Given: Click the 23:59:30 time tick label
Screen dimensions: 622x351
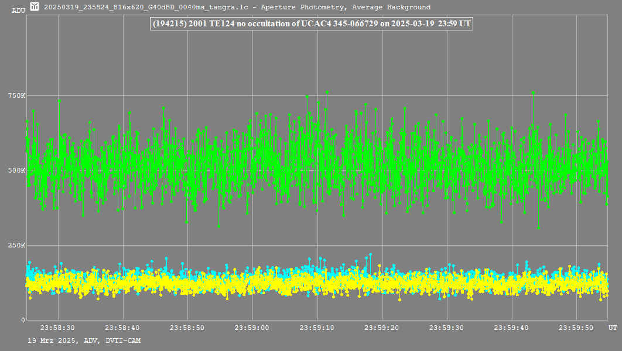Looking at the screenshot, I should (x=447, y=328).
